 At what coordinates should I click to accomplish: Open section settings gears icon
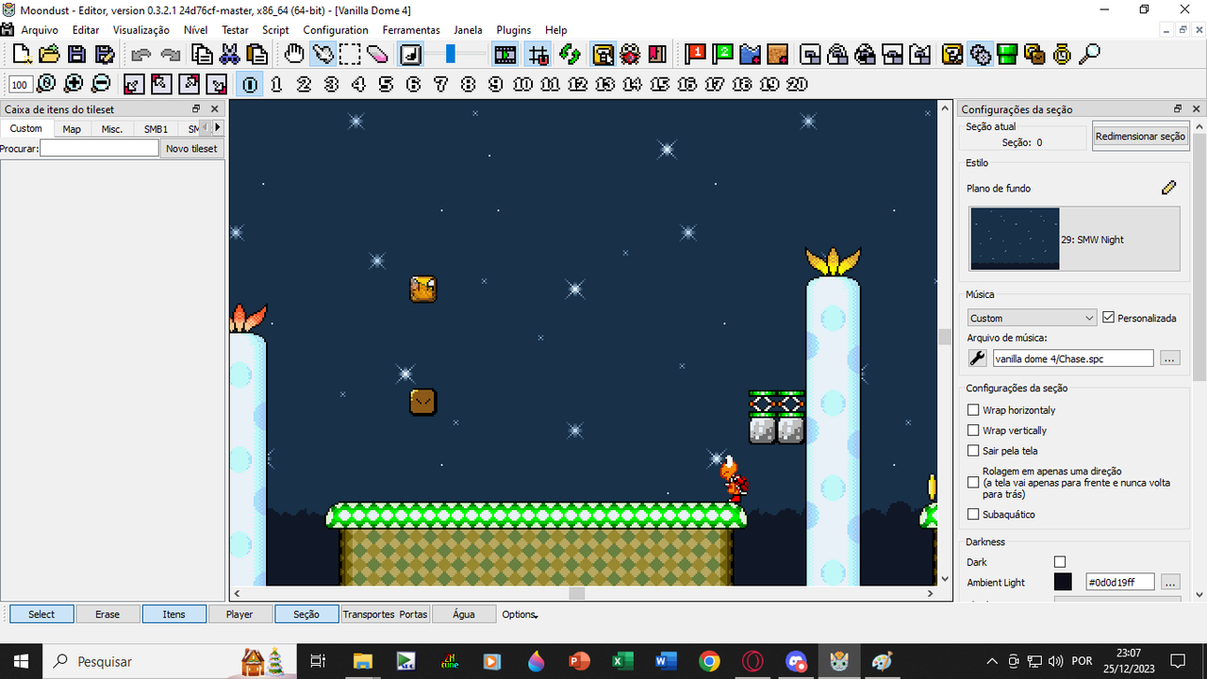(981, 55)
